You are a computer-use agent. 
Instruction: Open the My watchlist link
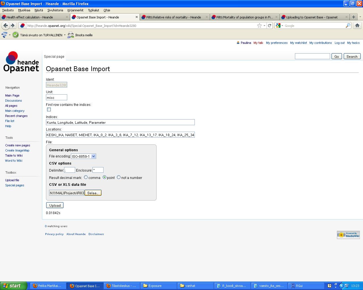coord(298,43)
